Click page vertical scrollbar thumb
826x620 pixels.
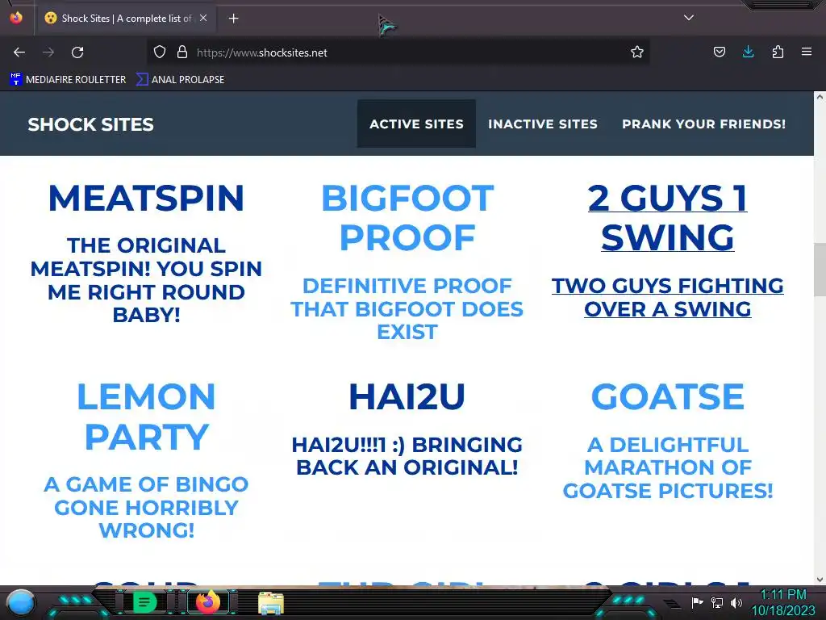(x=820, y=270)
